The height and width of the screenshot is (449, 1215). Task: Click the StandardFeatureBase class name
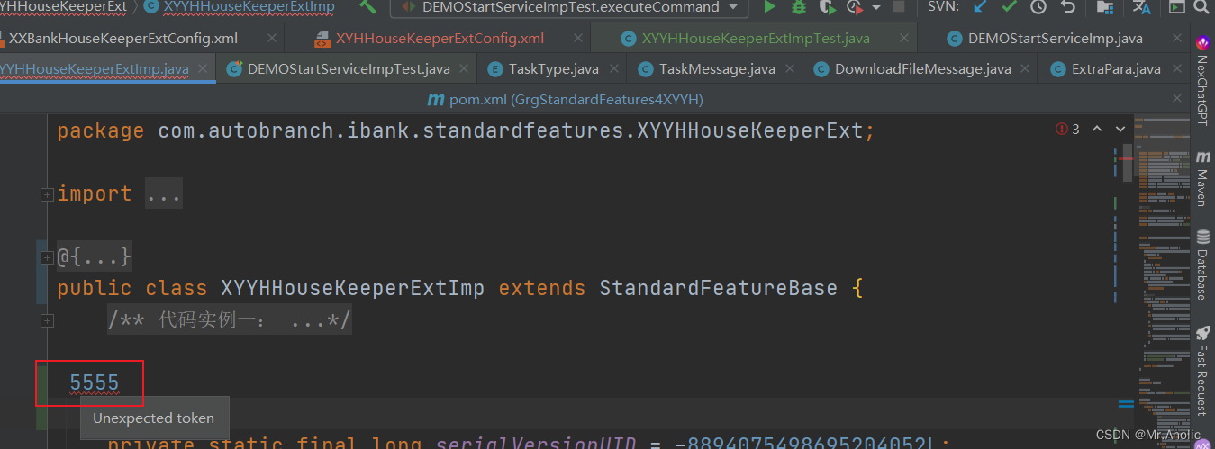719,289
